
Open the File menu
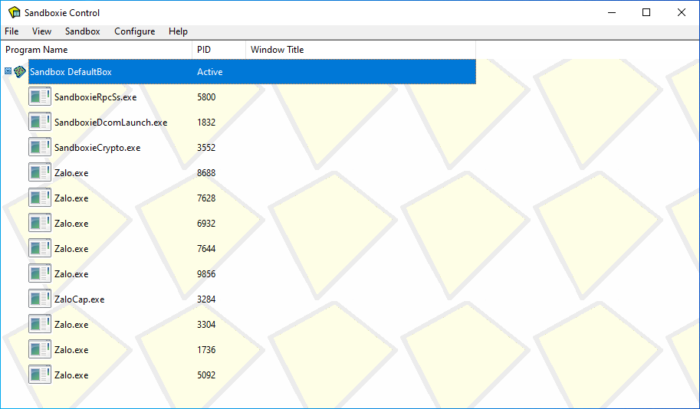(x=12, y=31)
